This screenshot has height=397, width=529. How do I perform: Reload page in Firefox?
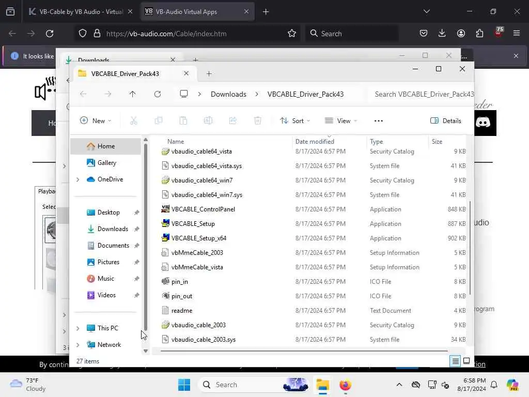50,34
